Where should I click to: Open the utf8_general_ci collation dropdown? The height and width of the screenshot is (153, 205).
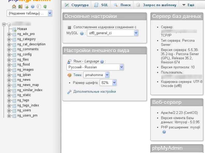coord(113,33)
